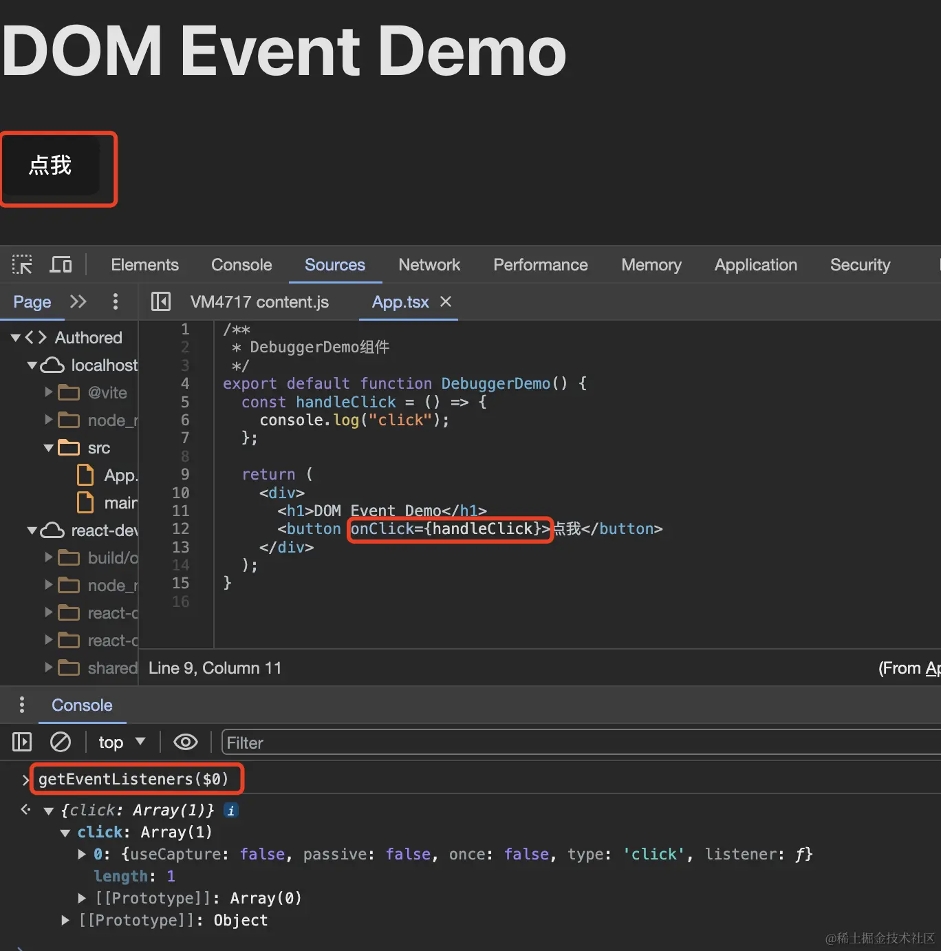Expand the [[Prototype]]: Object entry
Viewport: 941px width, 951px height.
65,920
